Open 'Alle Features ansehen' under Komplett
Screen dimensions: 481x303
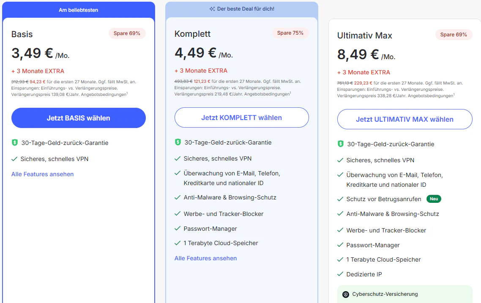click(x=205, y=258)
